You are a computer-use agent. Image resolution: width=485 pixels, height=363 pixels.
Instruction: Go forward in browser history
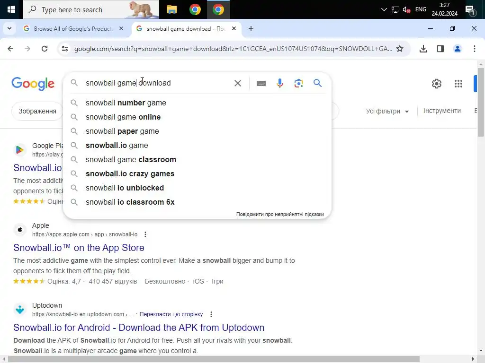(27, 49)
